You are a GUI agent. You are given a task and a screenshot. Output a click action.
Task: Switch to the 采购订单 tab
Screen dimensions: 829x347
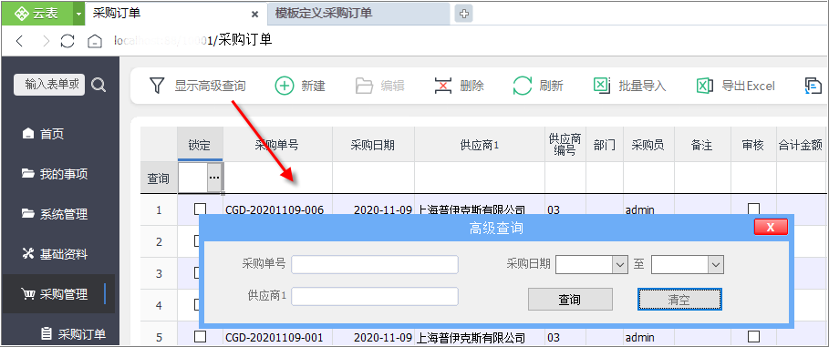tap(117, 14)
